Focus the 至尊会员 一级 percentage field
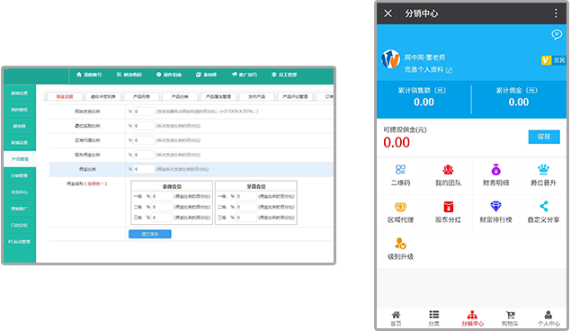This screenshot has width=571, height=331. 246,196
